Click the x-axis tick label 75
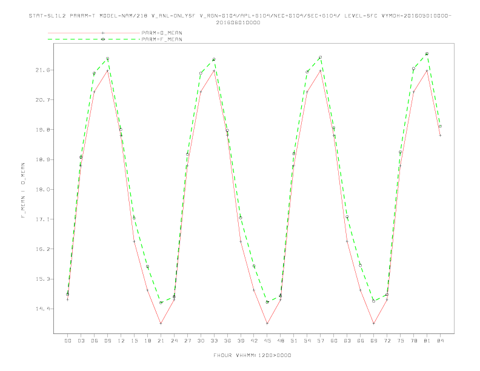Viewport: 480px width, 371px height. (x=401, y=341)
